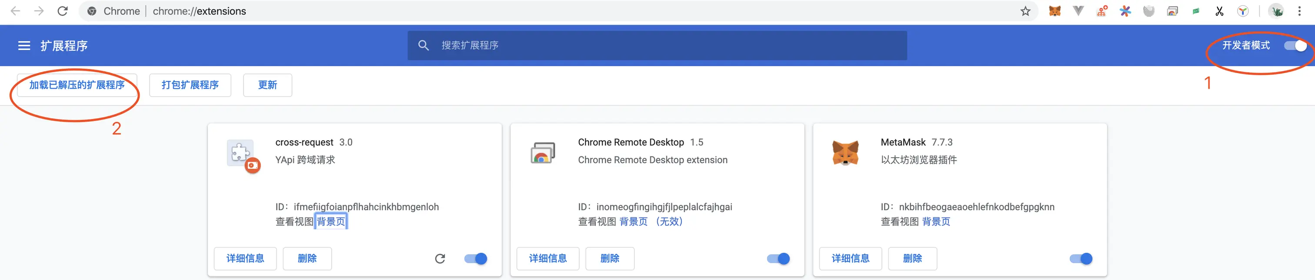This screenshot has height=280, width=1315.
Task: Open cross-request 背景页 link
Action: tap(331, 221)
